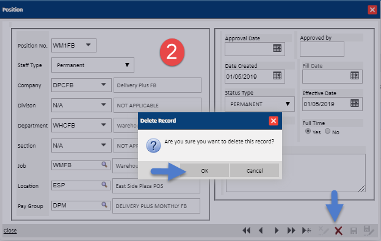The width and height of the screenshot is (381, 241).
Task: Close the Position window
Action: 372,10
